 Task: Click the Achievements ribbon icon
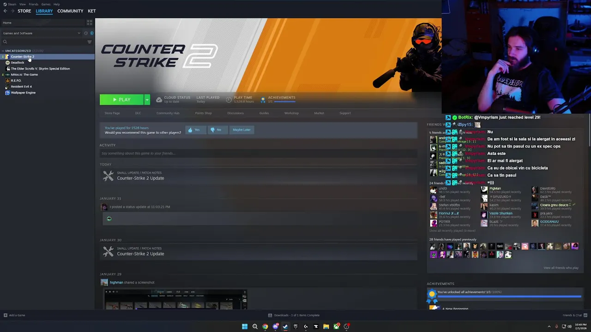coord(263,100)
